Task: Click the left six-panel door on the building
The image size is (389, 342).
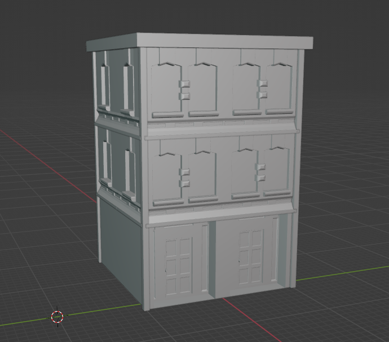Action: (179, 267)
